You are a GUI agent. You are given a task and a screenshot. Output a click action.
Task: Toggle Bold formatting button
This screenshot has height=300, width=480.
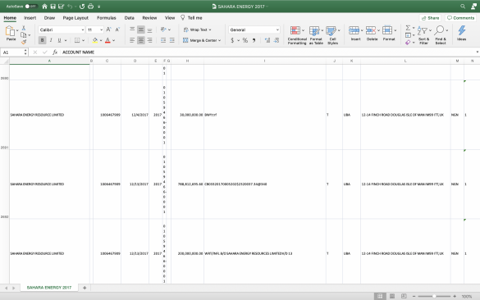pyautogui.click(x=42, y=40)
